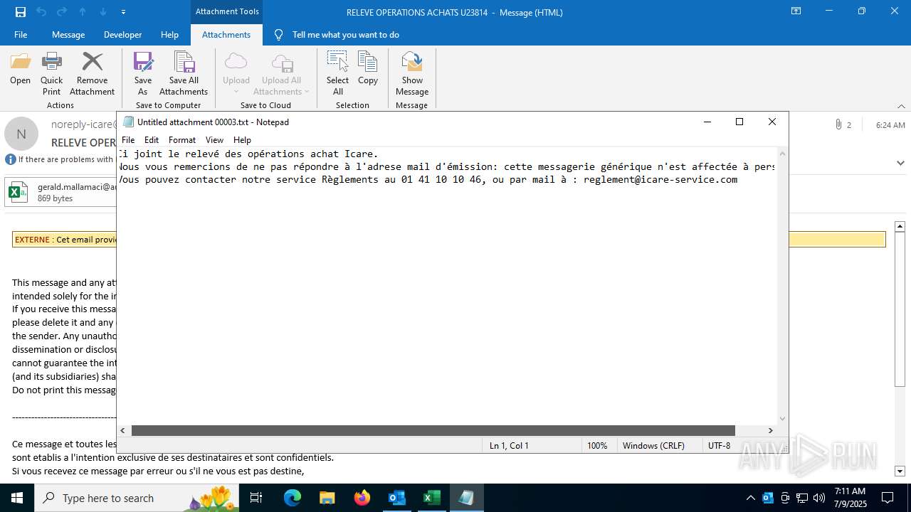Click Windows Start button
This screenshot has width=911, height=512.
click(17, 498)
